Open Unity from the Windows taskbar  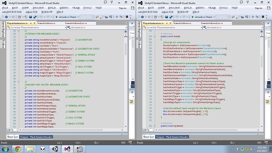tap(55, 149)
